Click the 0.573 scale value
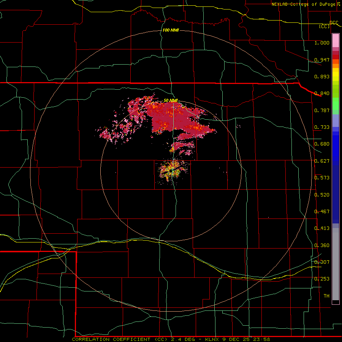Viewport: 342px width, 342px height. pyautogui.click(x=322, y=178)
